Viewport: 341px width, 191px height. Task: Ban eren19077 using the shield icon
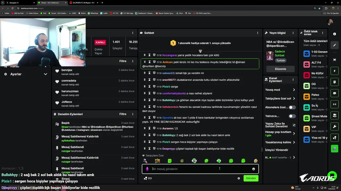[154, 80]
